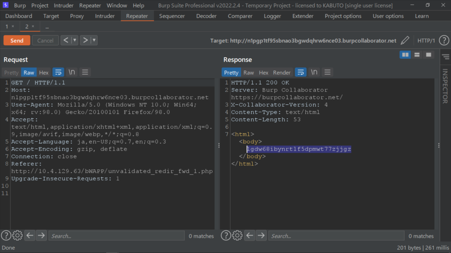Image resolution: width=451 pixels, height=253 pixels.
Task: Go forward to next request in history
Action: tap(85, 40)
